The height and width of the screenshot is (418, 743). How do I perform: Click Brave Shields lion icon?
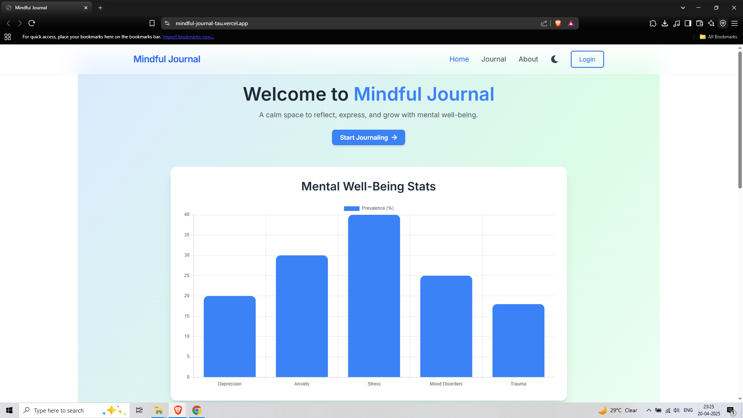click(558, 23)
